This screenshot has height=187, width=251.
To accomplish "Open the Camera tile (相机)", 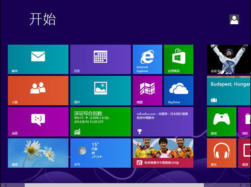I will (245, 122).
